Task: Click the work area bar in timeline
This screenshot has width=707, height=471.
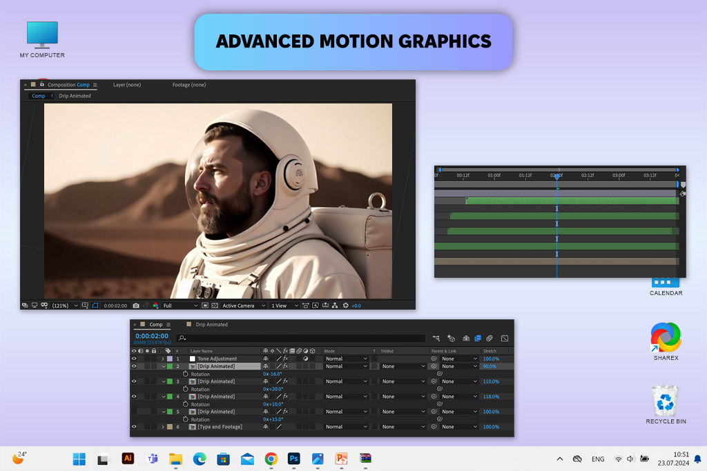Action: [x=556, y=185]
